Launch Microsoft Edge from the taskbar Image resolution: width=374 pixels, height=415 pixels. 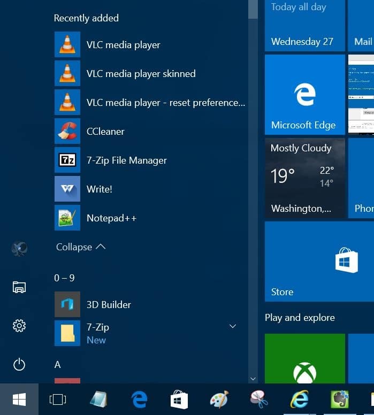[x=139, y=399]
